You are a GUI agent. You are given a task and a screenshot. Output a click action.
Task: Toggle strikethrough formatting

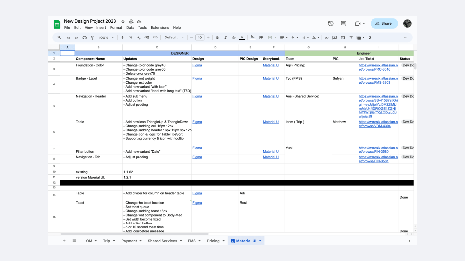click(233, 37)
